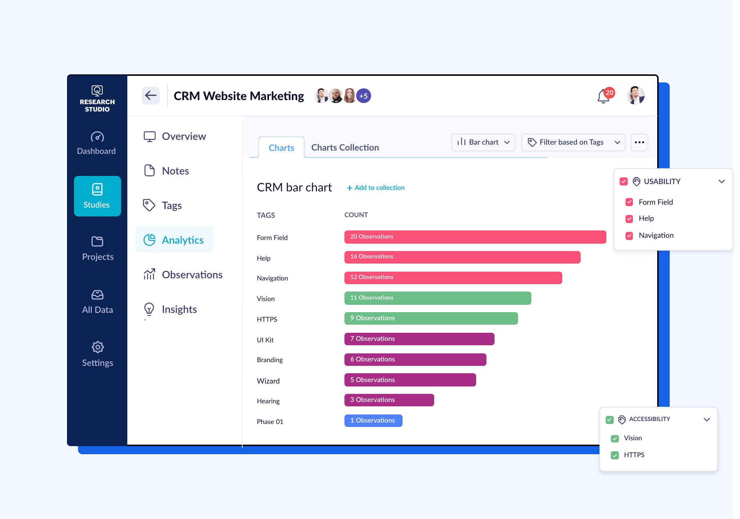The height and width of the screenshot is (519, 740).
Task: Collapse the Usability tag group
Action: click(721, 181)
